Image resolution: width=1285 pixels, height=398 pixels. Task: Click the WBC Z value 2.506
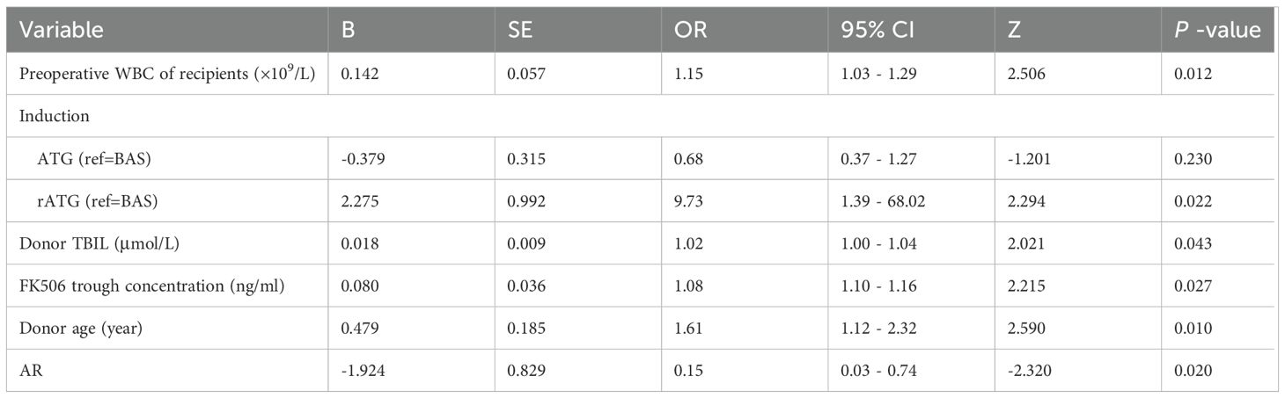click(x=1030, y=75)
